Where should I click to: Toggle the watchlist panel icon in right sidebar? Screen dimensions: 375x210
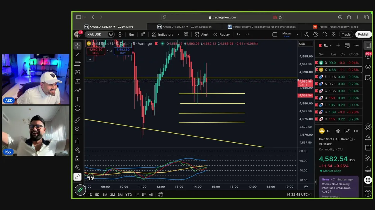pyautogui.click(x=368, y=45)
